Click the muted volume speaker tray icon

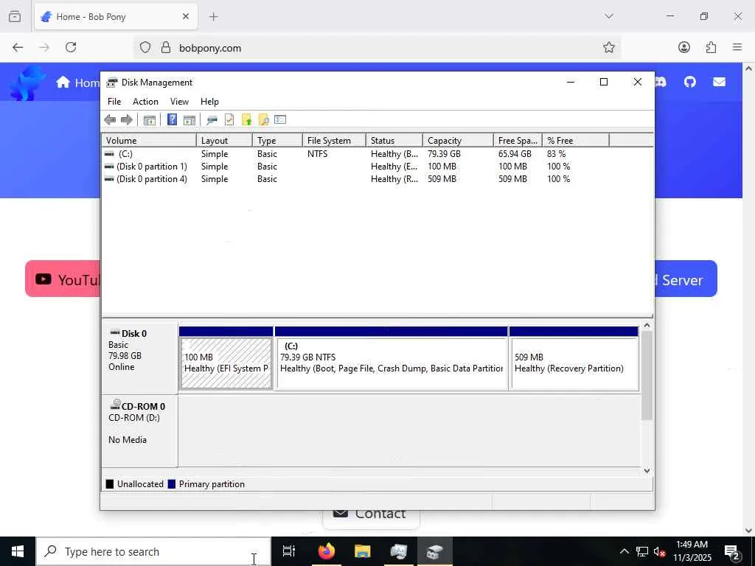tap(660, 551)
